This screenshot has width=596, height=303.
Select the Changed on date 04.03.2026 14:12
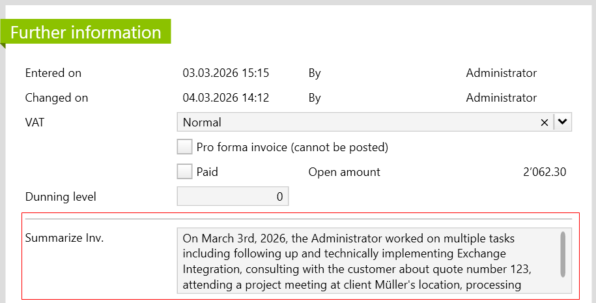[x=226, y=98]
